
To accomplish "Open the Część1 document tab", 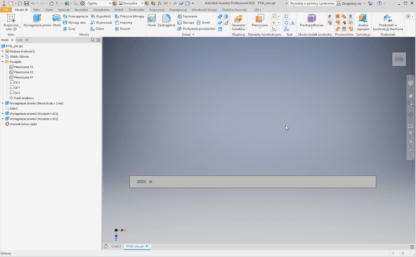I will click(116, 246).
